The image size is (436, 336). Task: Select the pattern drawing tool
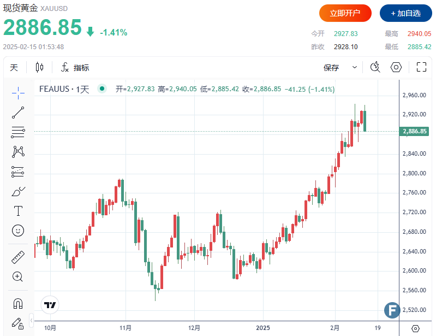click(18, 151)
